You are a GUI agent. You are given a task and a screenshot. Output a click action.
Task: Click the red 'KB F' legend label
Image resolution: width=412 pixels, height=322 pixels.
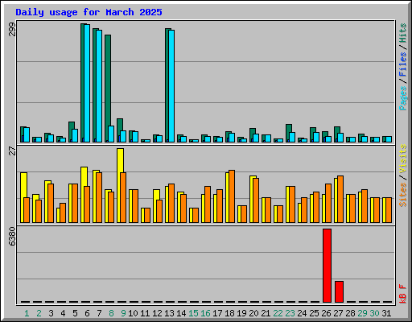402,294
